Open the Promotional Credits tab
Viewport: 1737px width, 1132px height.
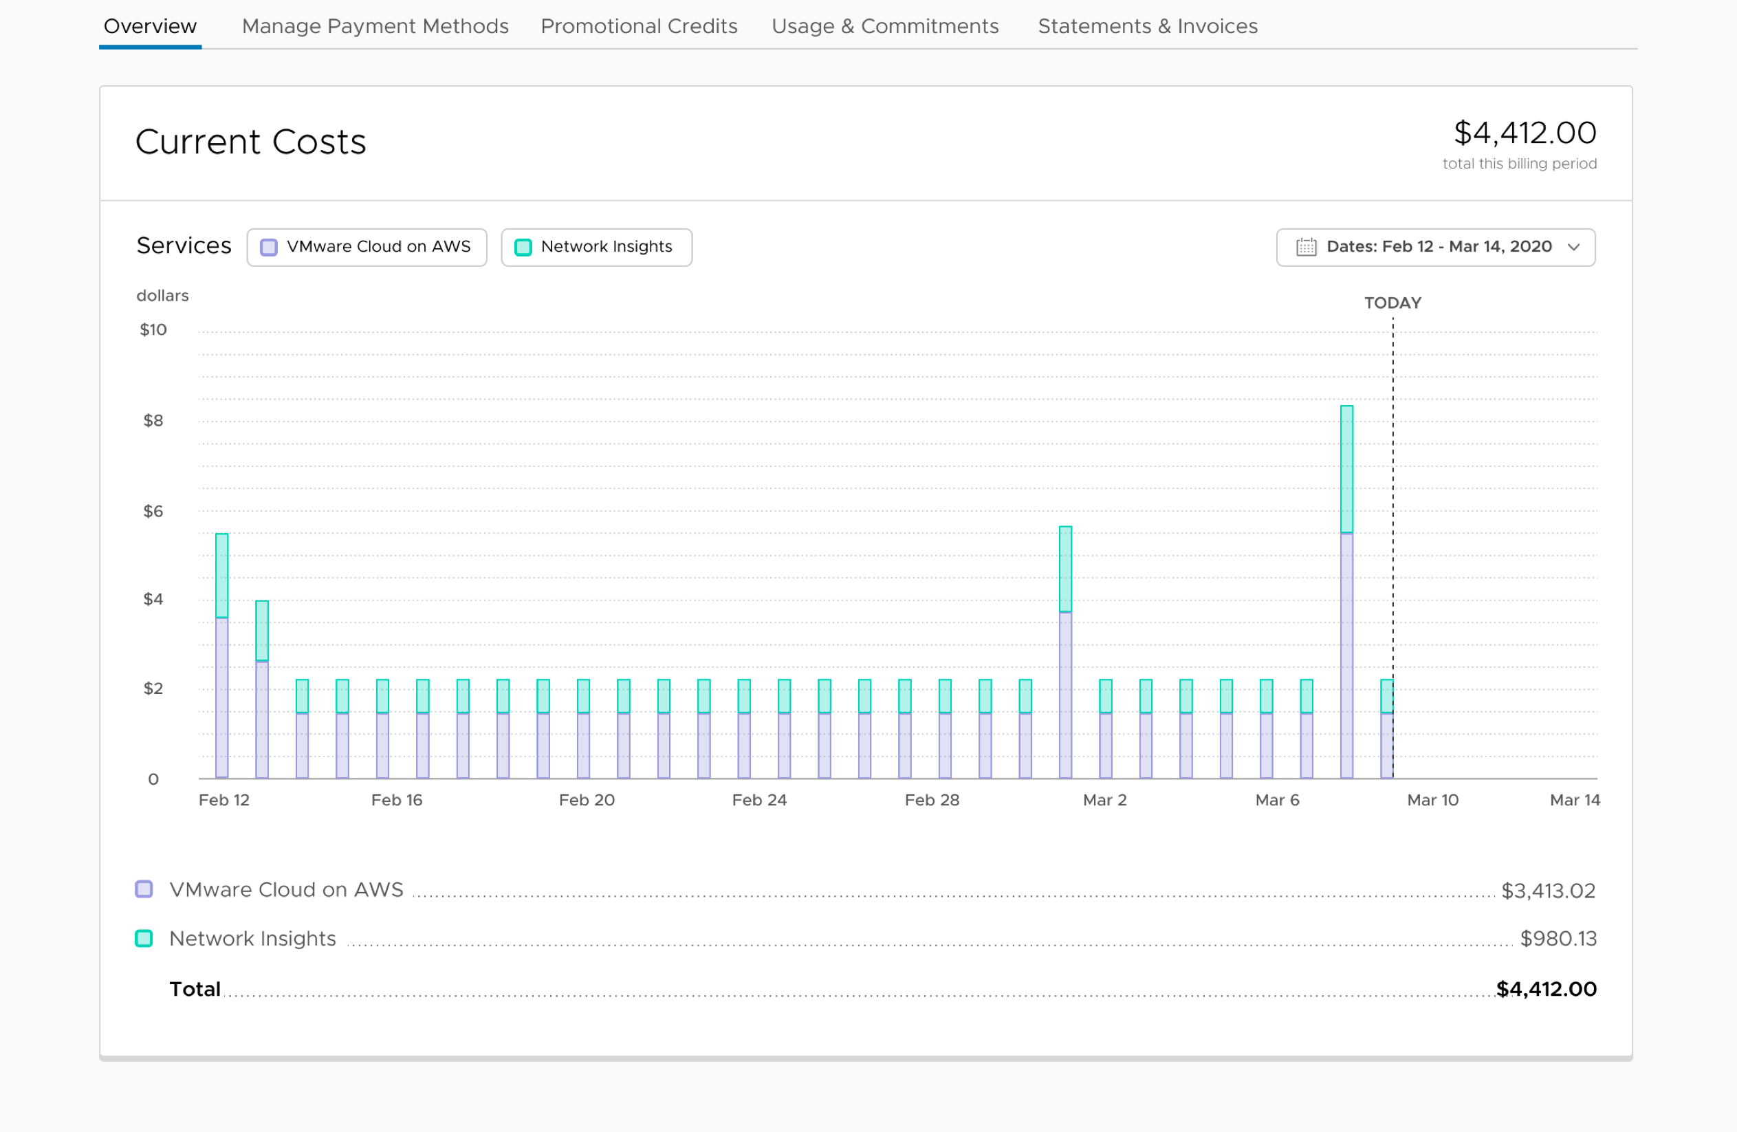639,26
